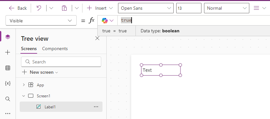Open the Visible property selector dropdown

pos(41,21)
